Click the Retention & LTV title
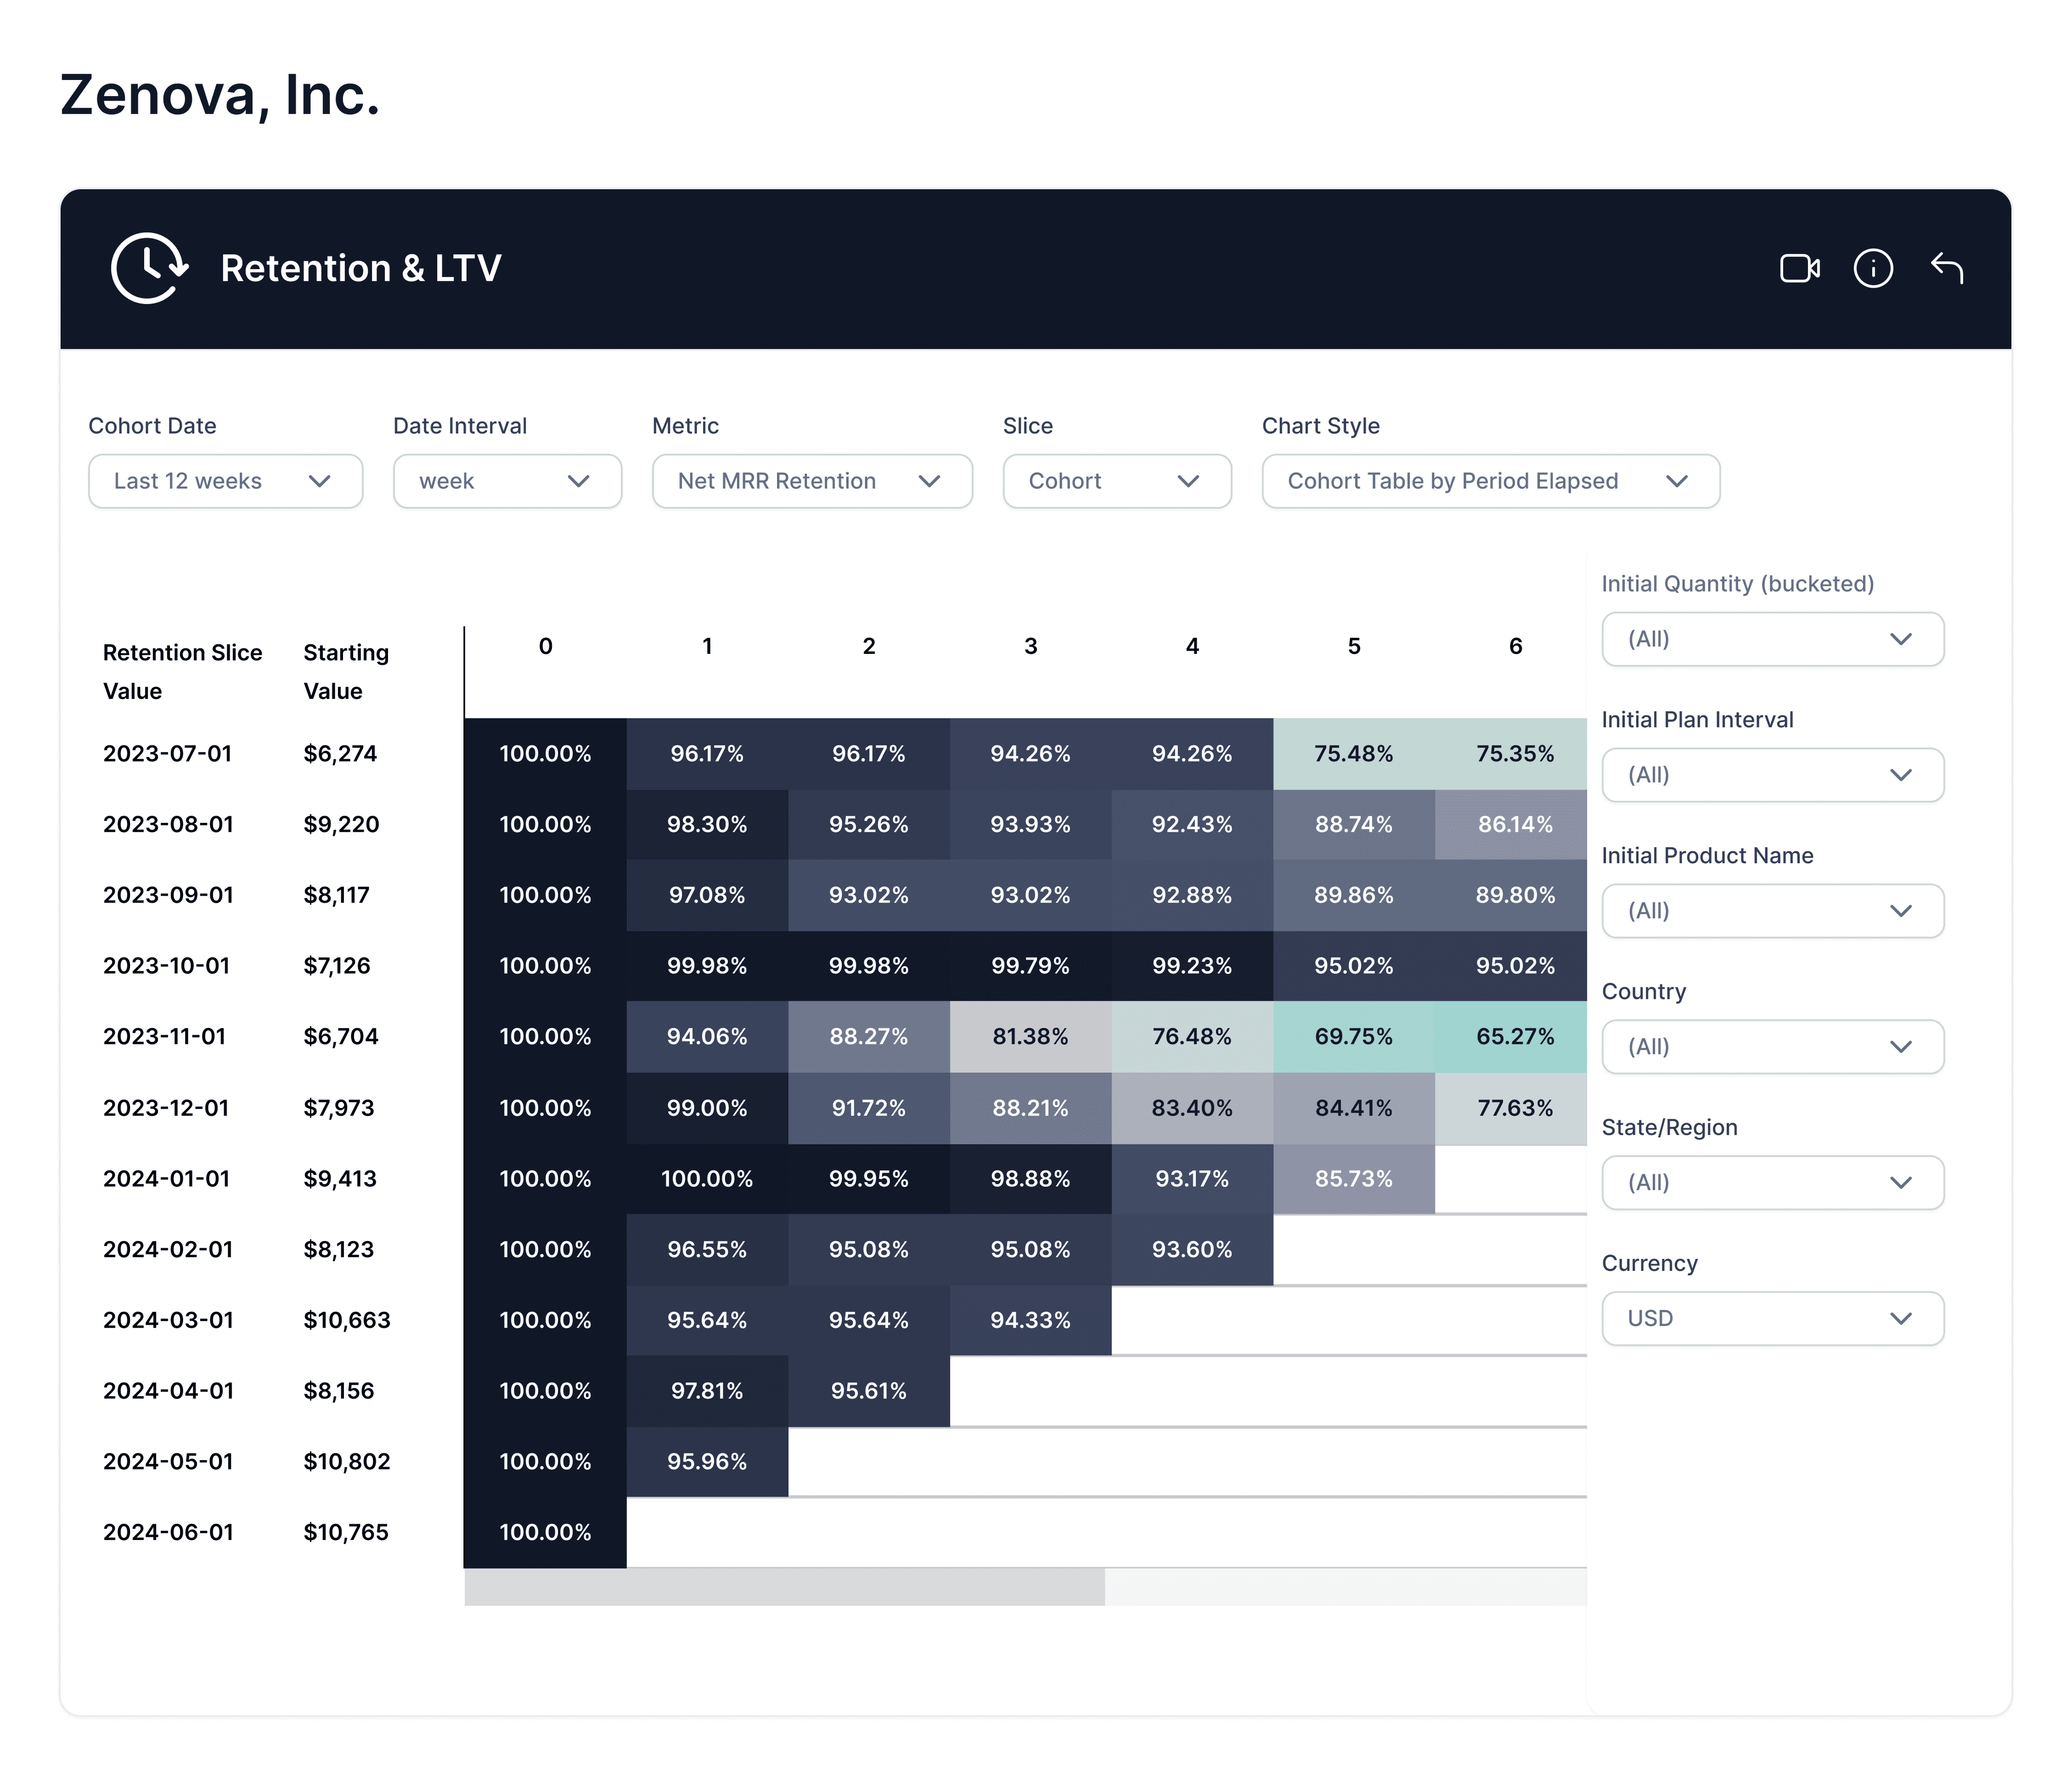The height and width of the screenshot is (1765, 2072). 361,268
